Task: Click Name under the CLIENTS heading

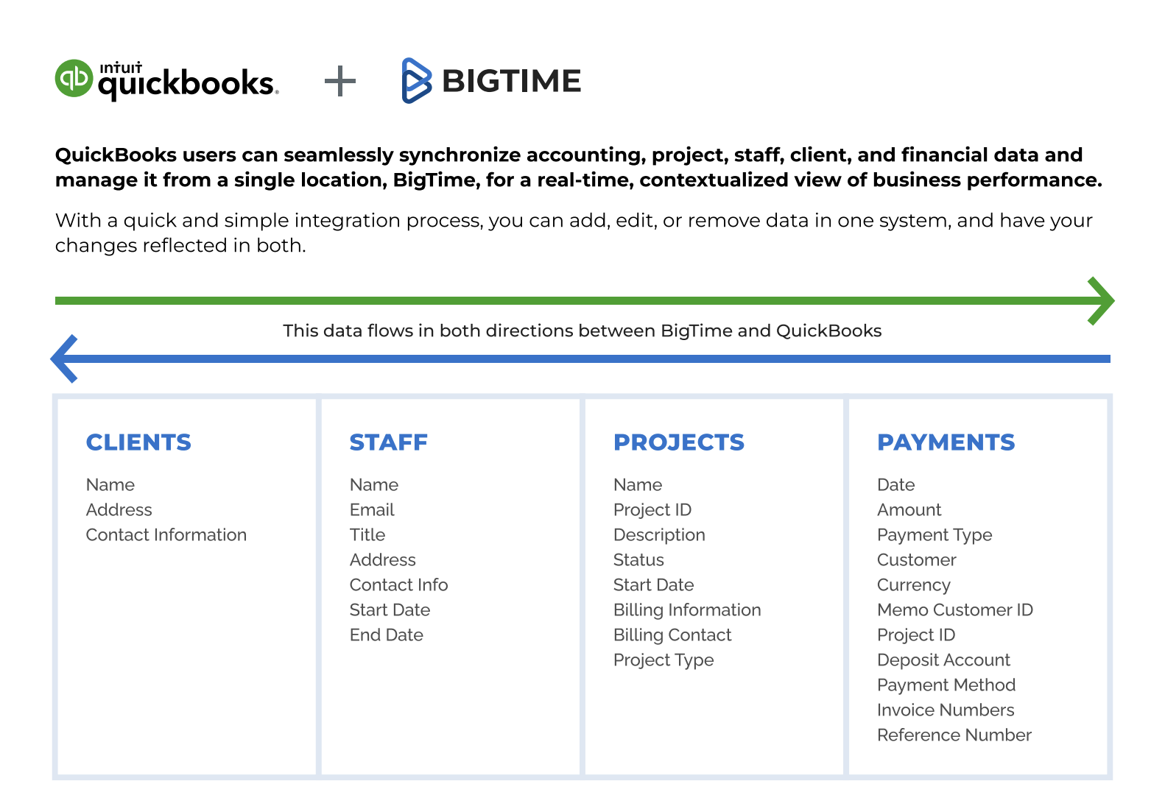Action: pyautogui.click(x=110, y=485)
